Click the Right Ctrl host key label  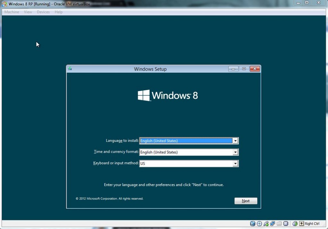312,224
